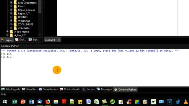Select the Repro_Couleur label in tree
189x106 pixels.
point(26,10)
